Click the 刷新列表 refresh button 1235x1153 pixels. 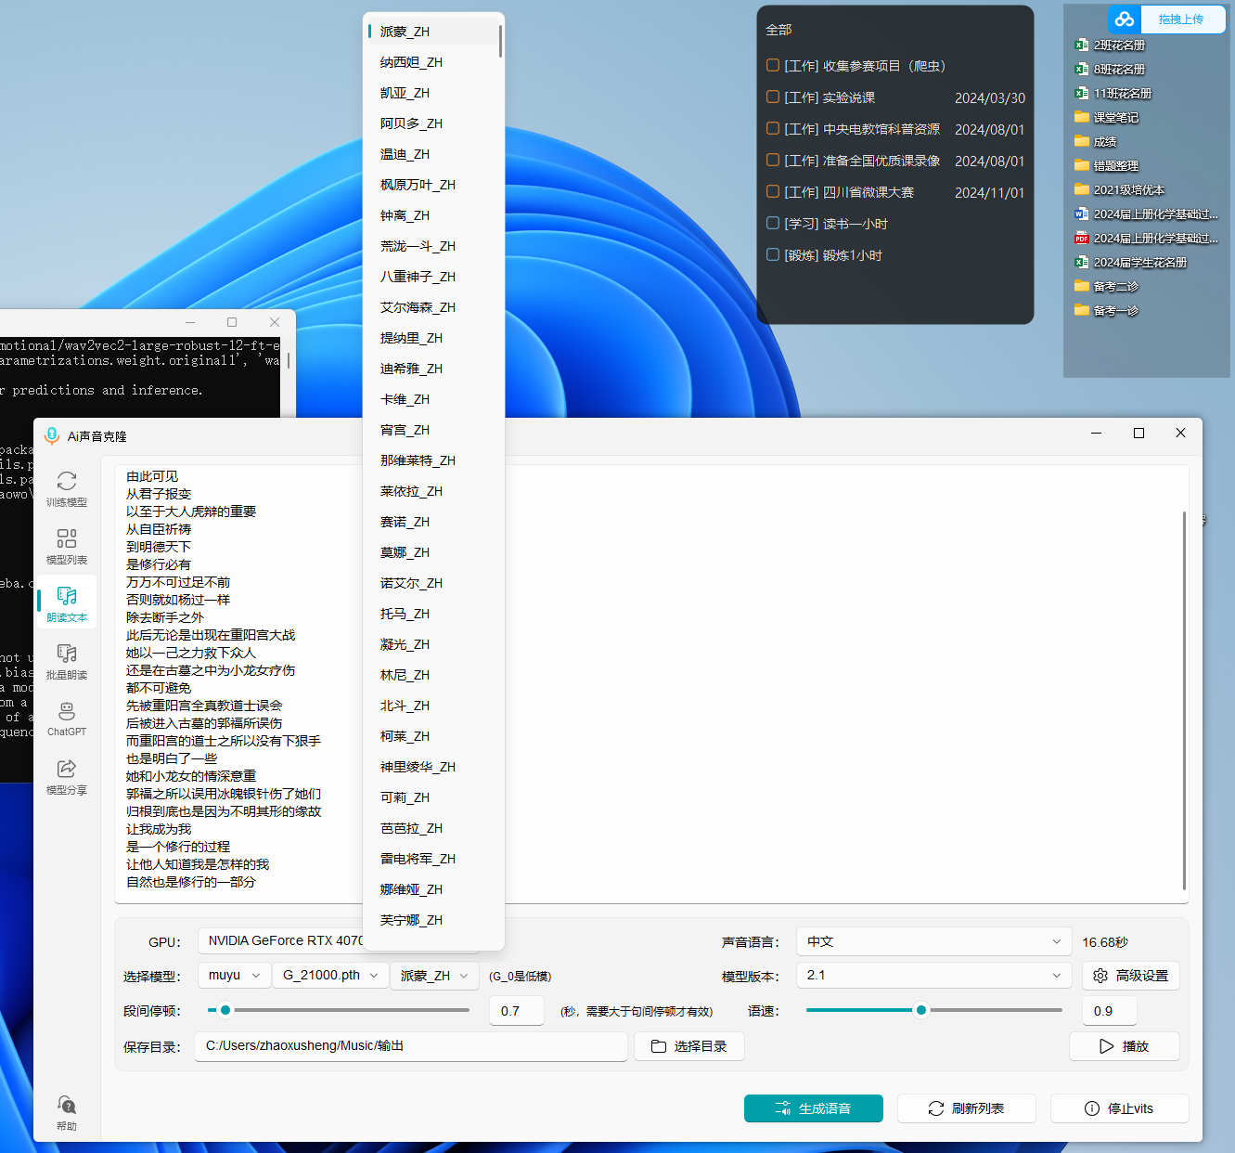pyautogui.click(x=966, y=1108)
